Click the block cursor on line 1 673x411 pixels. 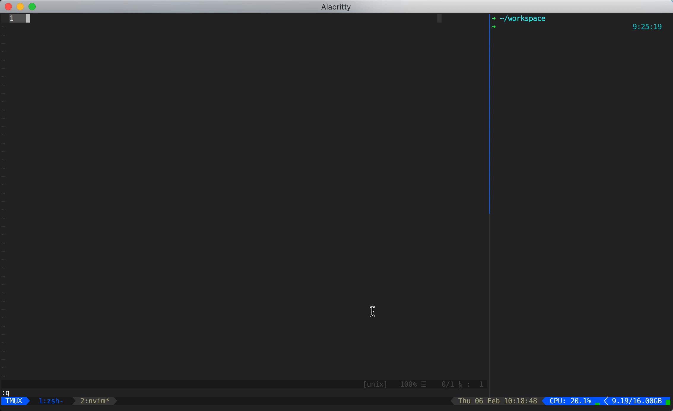(28, 18)
